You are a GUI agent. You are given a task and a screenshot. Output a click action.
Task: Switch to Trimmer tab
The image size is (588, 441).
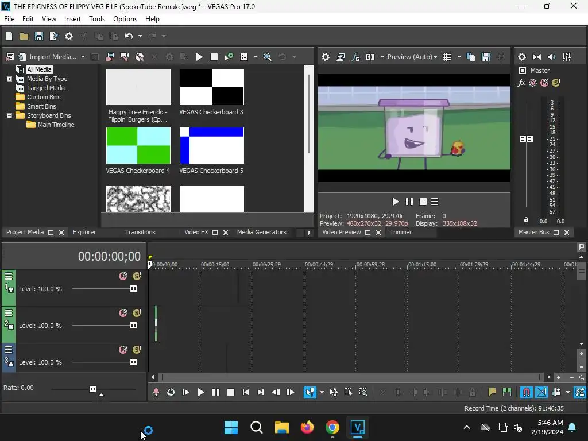pyautogui.click(x=400, y=232)
